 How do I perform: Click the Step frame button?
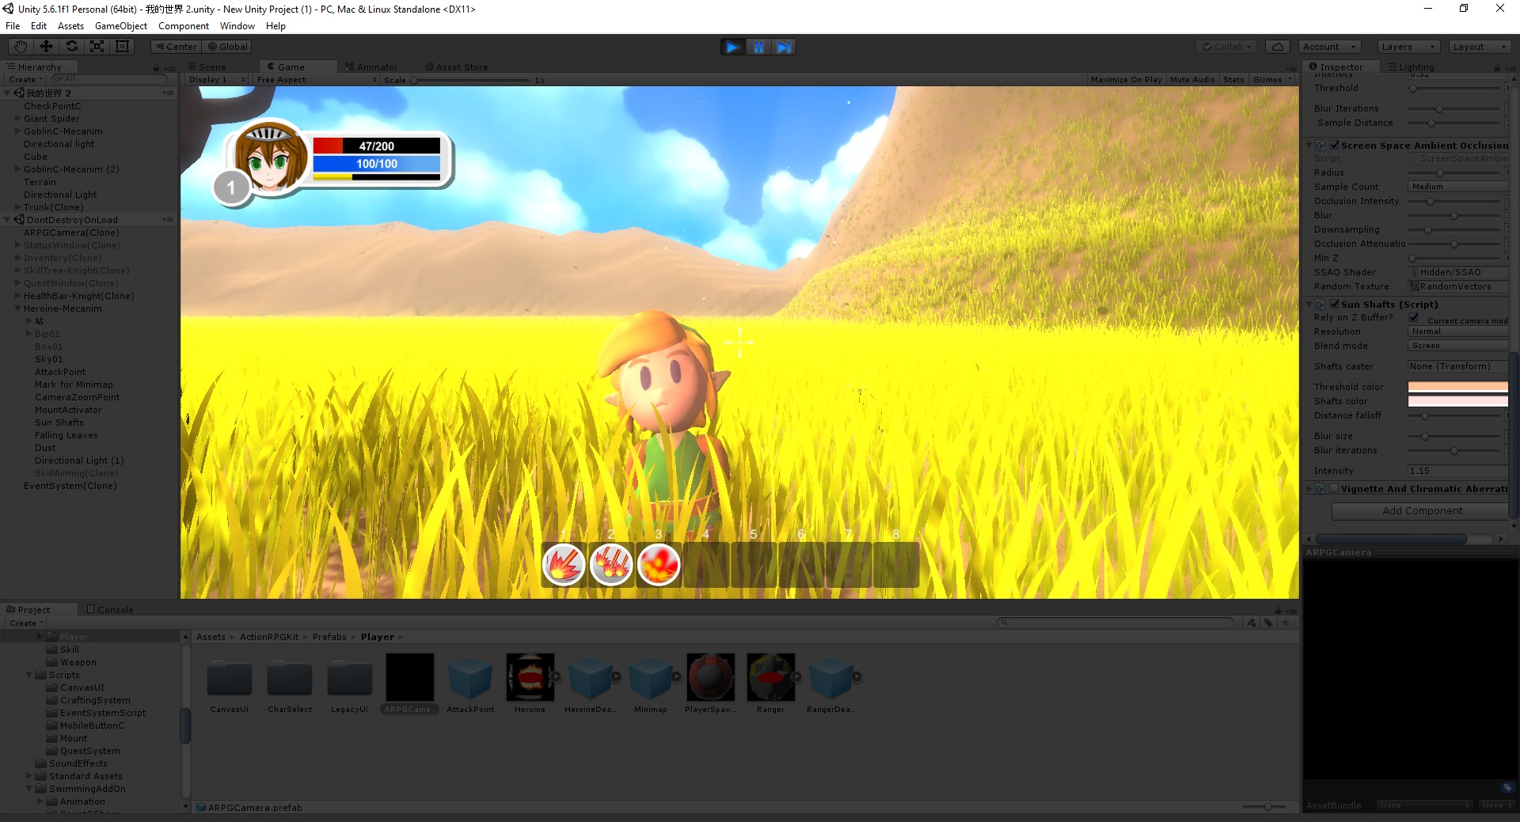(x=784, y=47)
